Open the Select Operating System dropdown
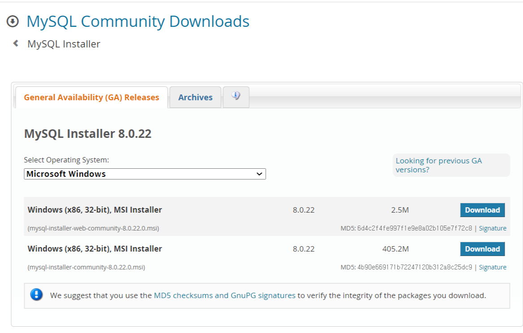 145,174
